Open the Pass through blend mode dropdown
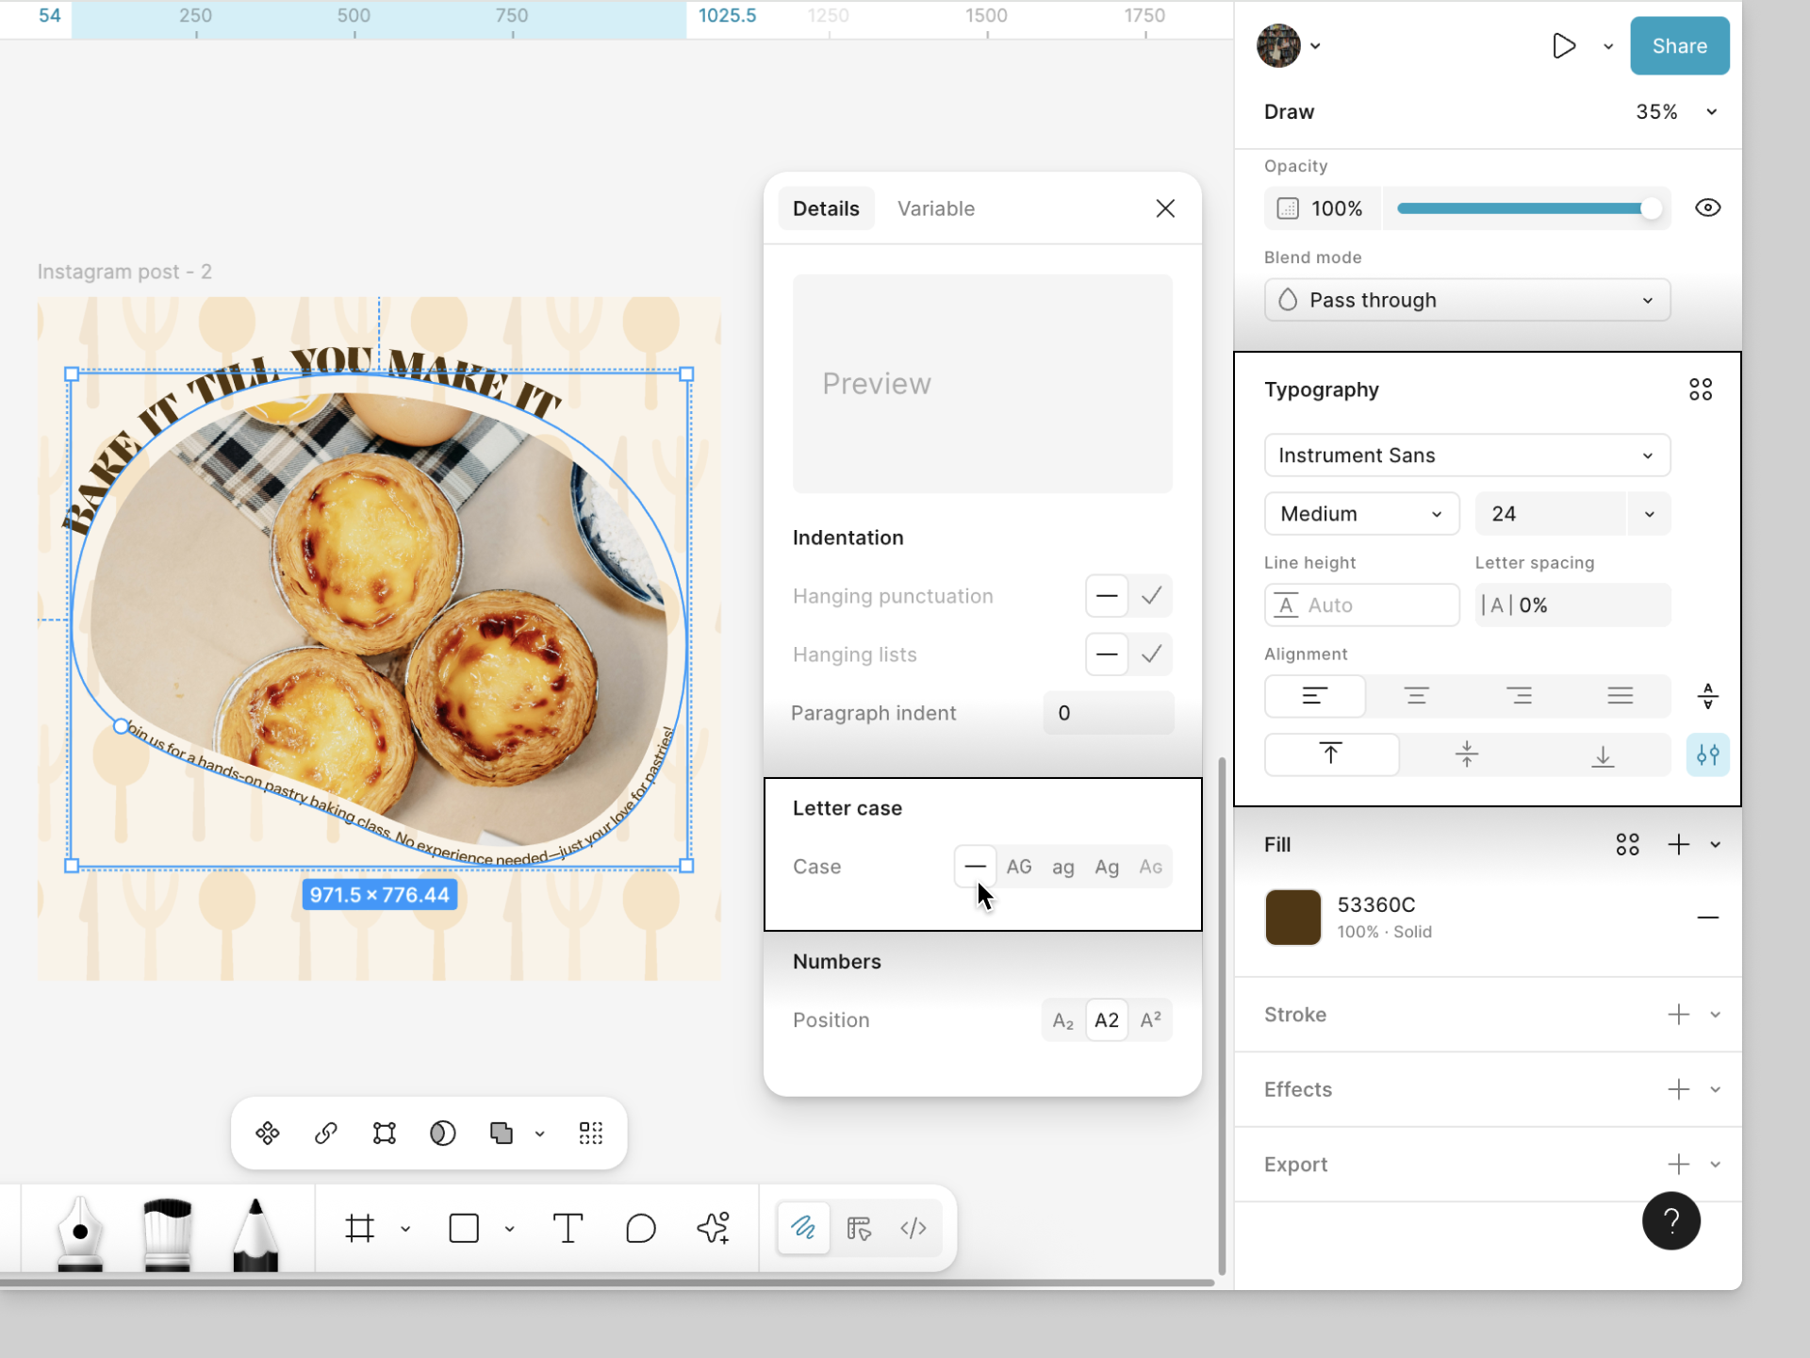Image resolution: width=1810 pixels, height=1358 pixels. coord(1467,300)
